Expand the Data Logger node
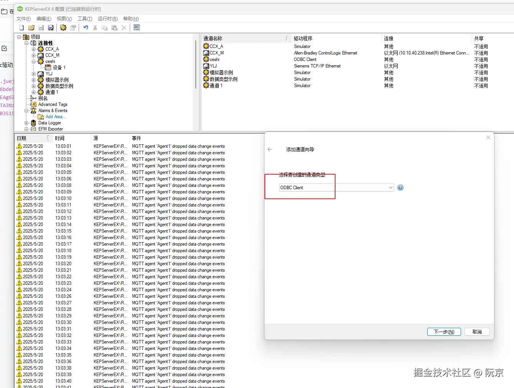 [x=26, y=123]
